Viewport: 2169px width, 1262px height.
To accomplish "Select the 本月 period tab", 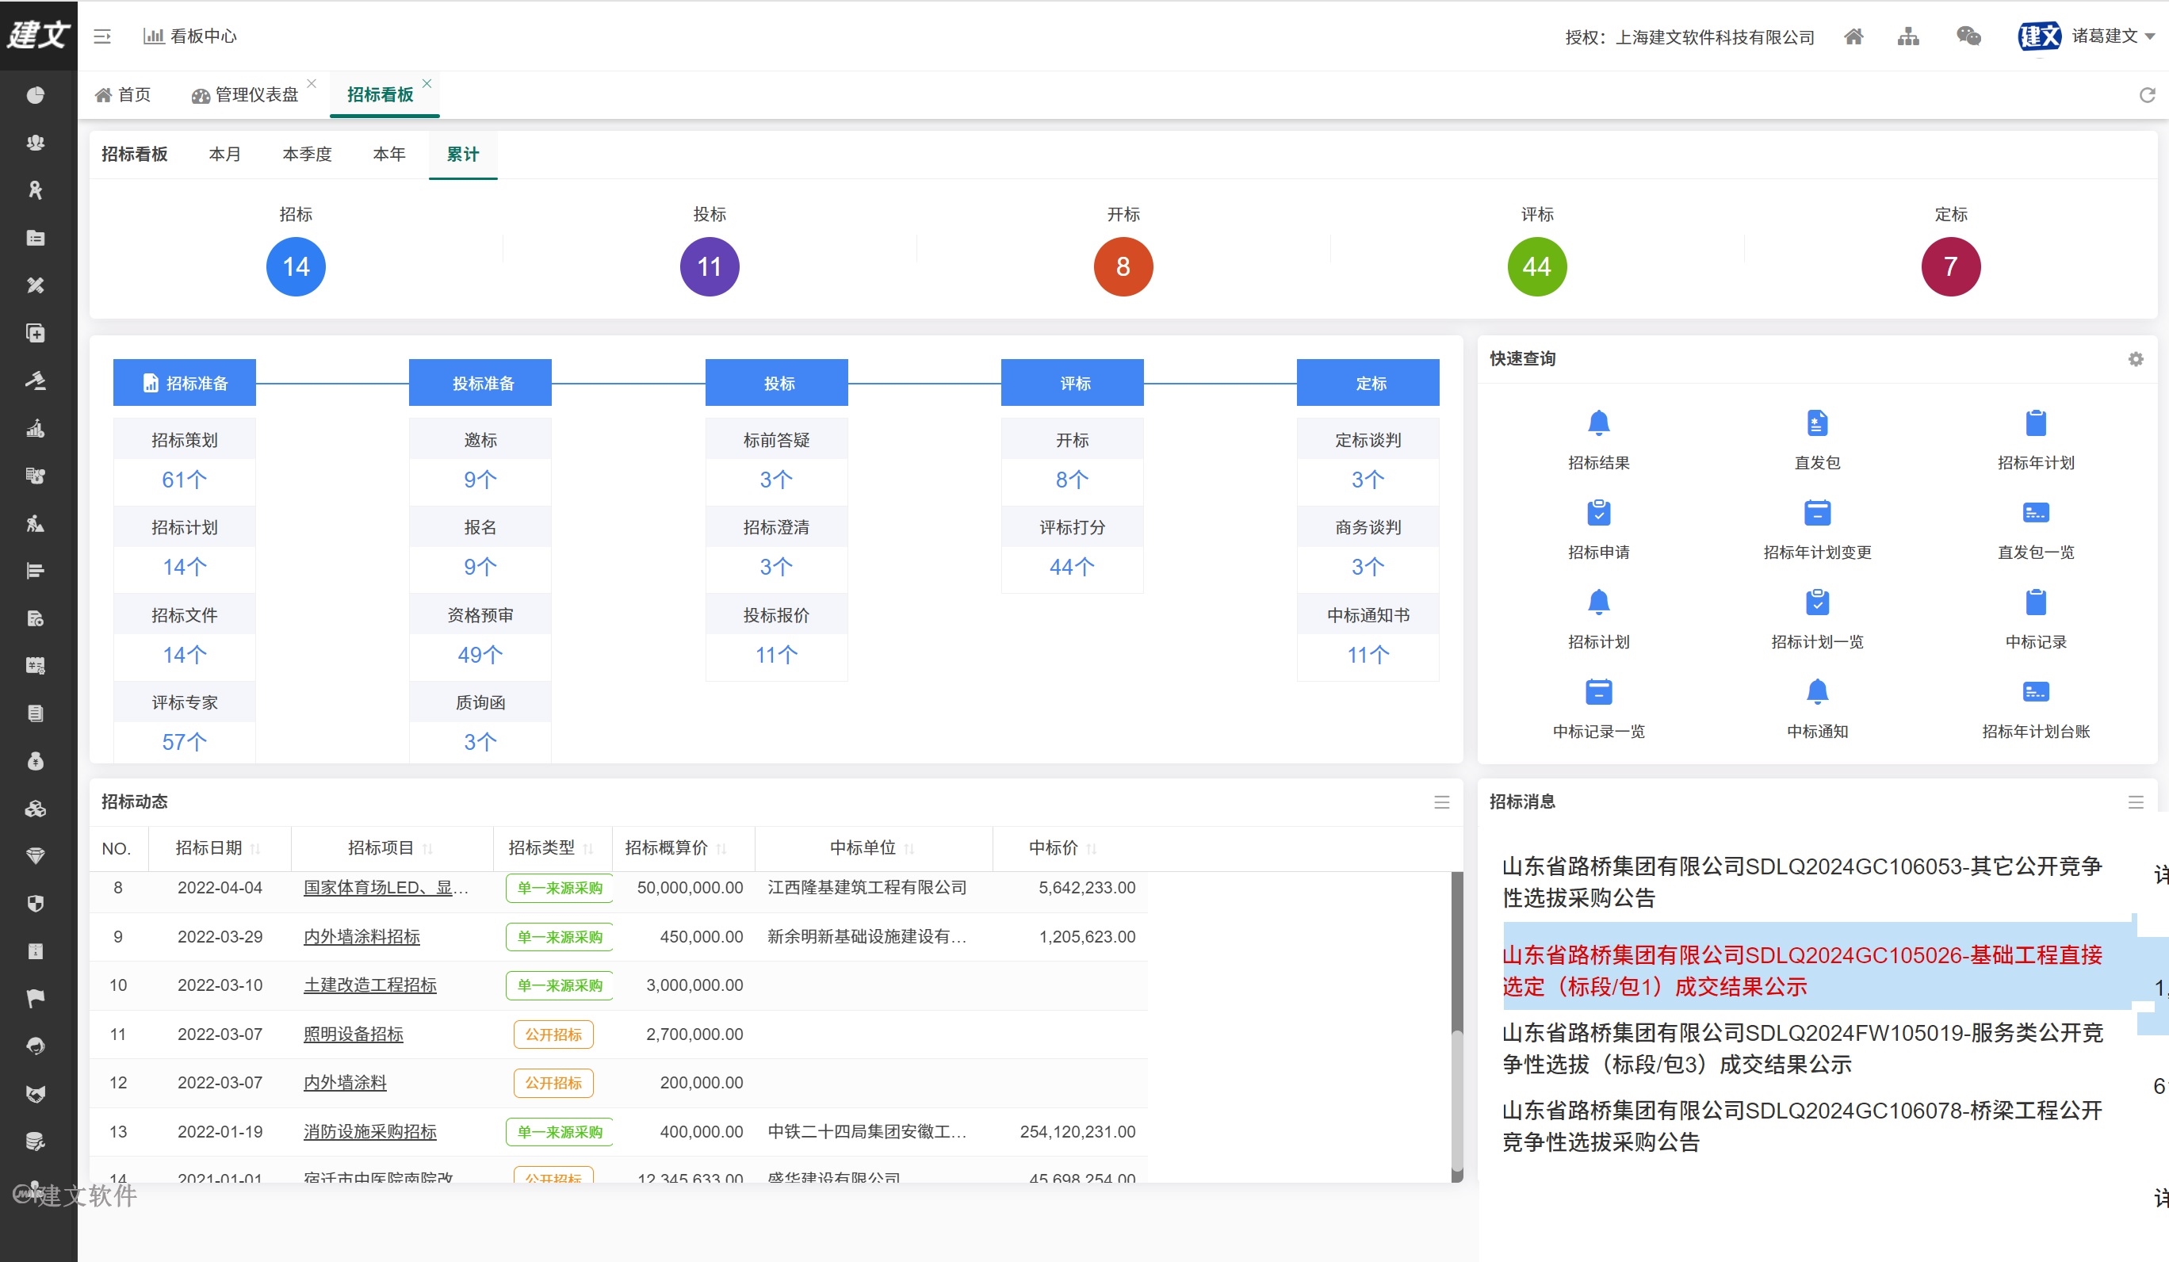I will pyautogui.click(x=224, y=154).
